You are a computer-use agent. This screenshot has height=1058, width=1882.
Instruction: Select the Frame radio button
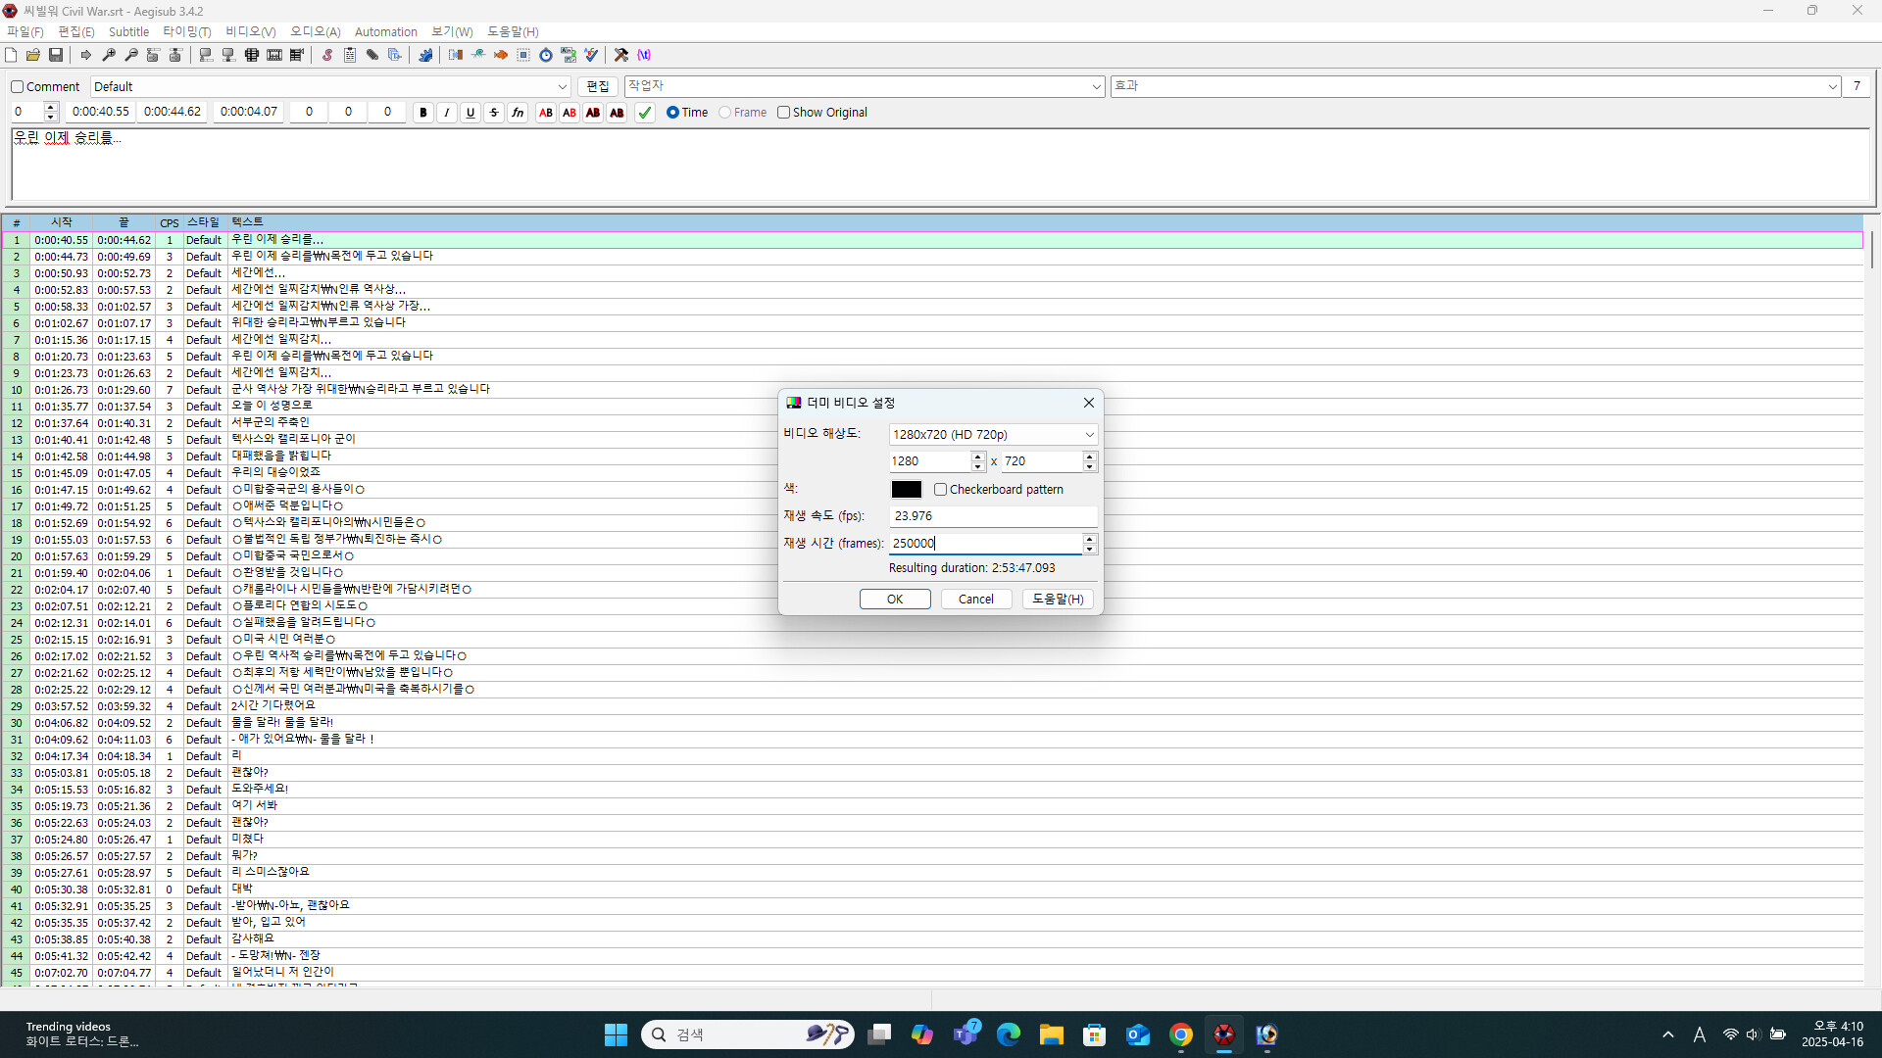(725, 113)
